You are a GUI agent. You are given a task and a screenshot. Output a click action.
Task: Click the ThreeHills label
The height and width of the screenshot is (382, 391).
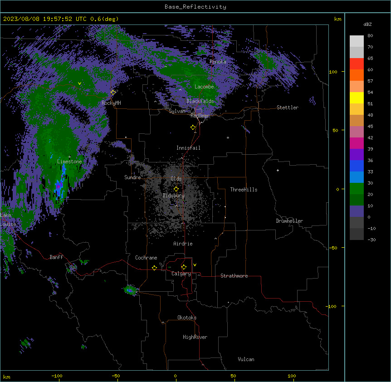(x=244, y=190)
